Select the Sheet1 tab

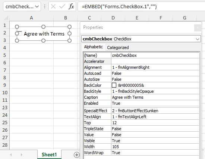49,155
